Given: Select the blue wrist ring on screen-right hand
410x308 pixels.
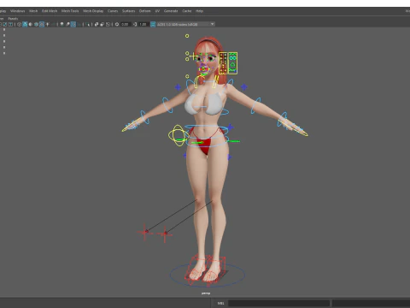Looking at the screenshot, I should pos(283,120).
